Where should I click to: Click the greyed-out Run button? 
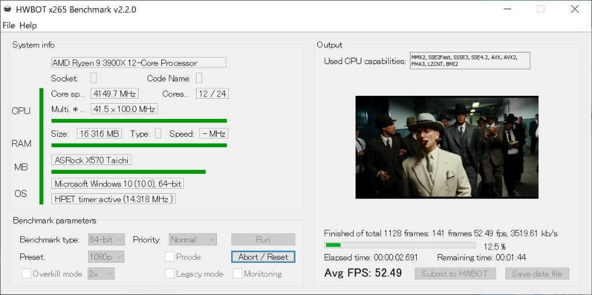(263, 240)
